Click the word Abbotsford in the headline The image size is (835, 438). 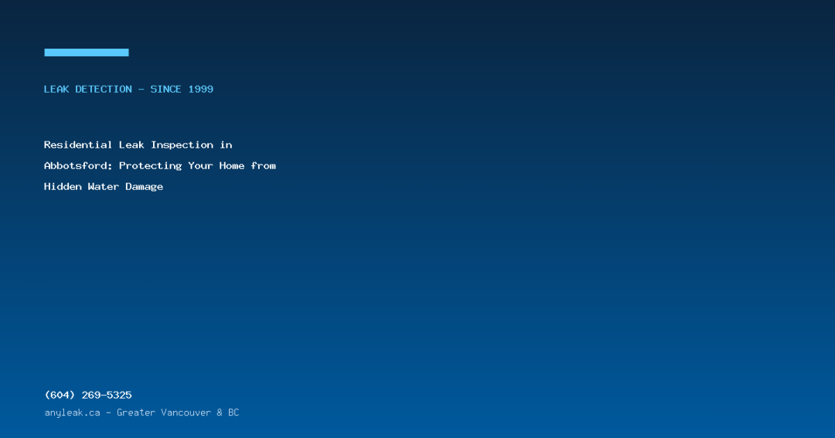(x=77, y=165)
